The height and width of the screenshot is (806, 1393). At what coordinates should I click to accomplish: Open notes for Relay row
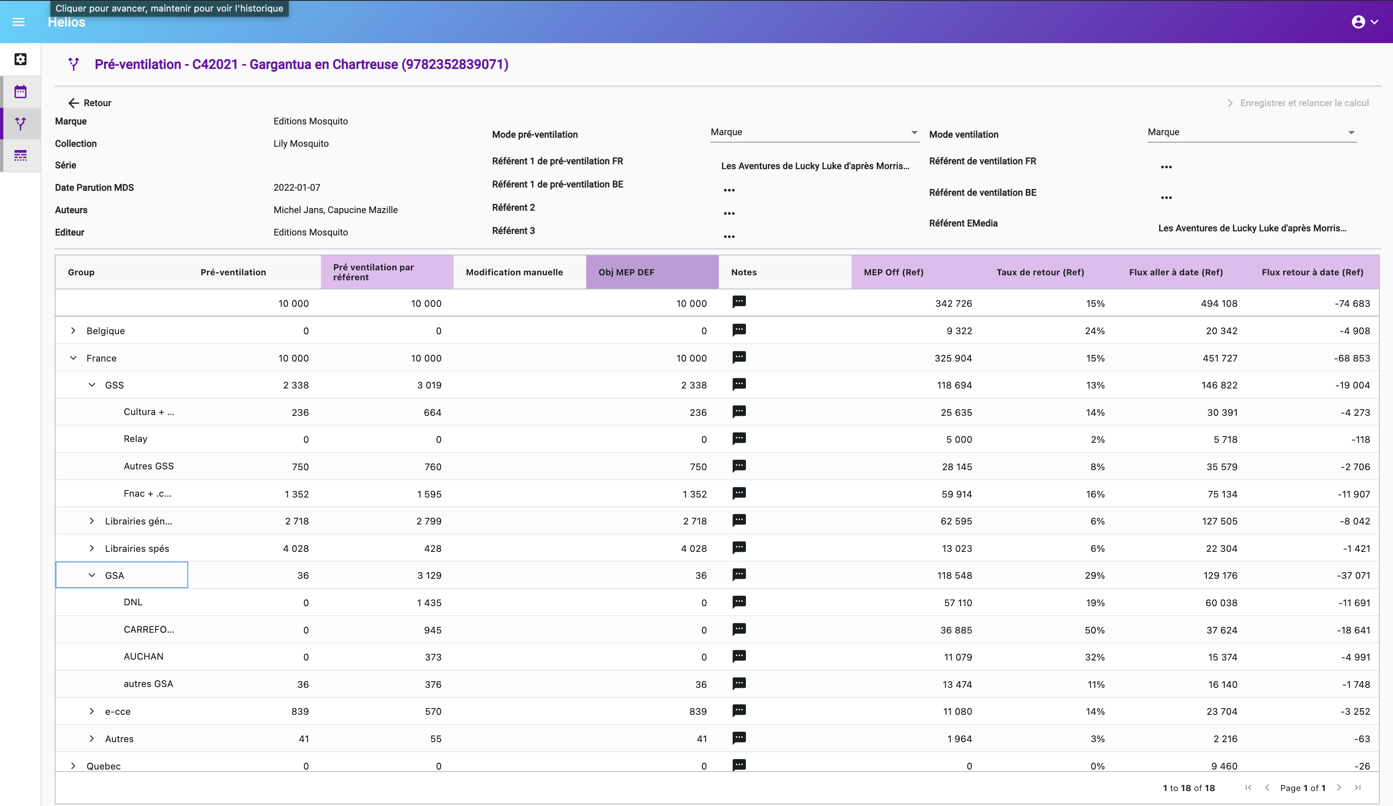(739, 438)
